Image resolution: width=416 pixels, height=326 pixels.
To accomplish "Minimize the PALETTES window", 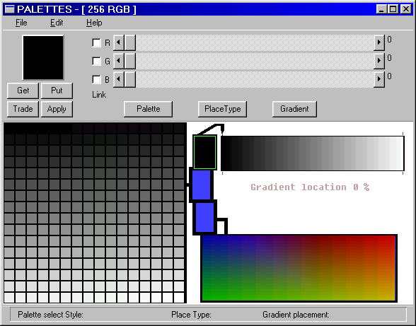I will (x=381, y=9).
